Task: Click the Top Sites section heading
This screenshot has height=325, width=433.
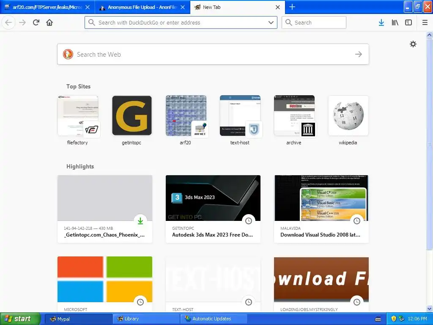Action: 78,86
